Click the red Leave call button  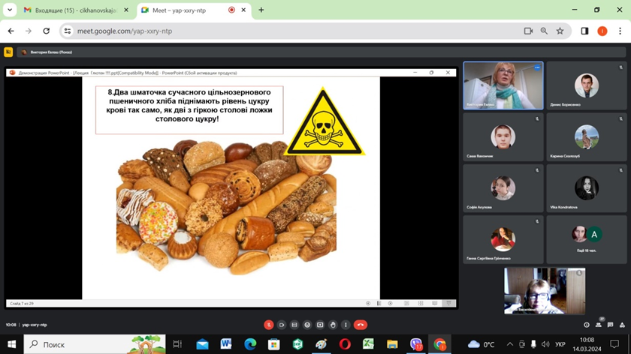click(361, 325)
